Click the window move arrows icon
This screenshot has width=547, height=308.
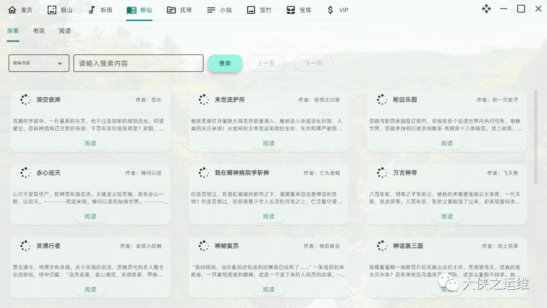pos(486,9)
